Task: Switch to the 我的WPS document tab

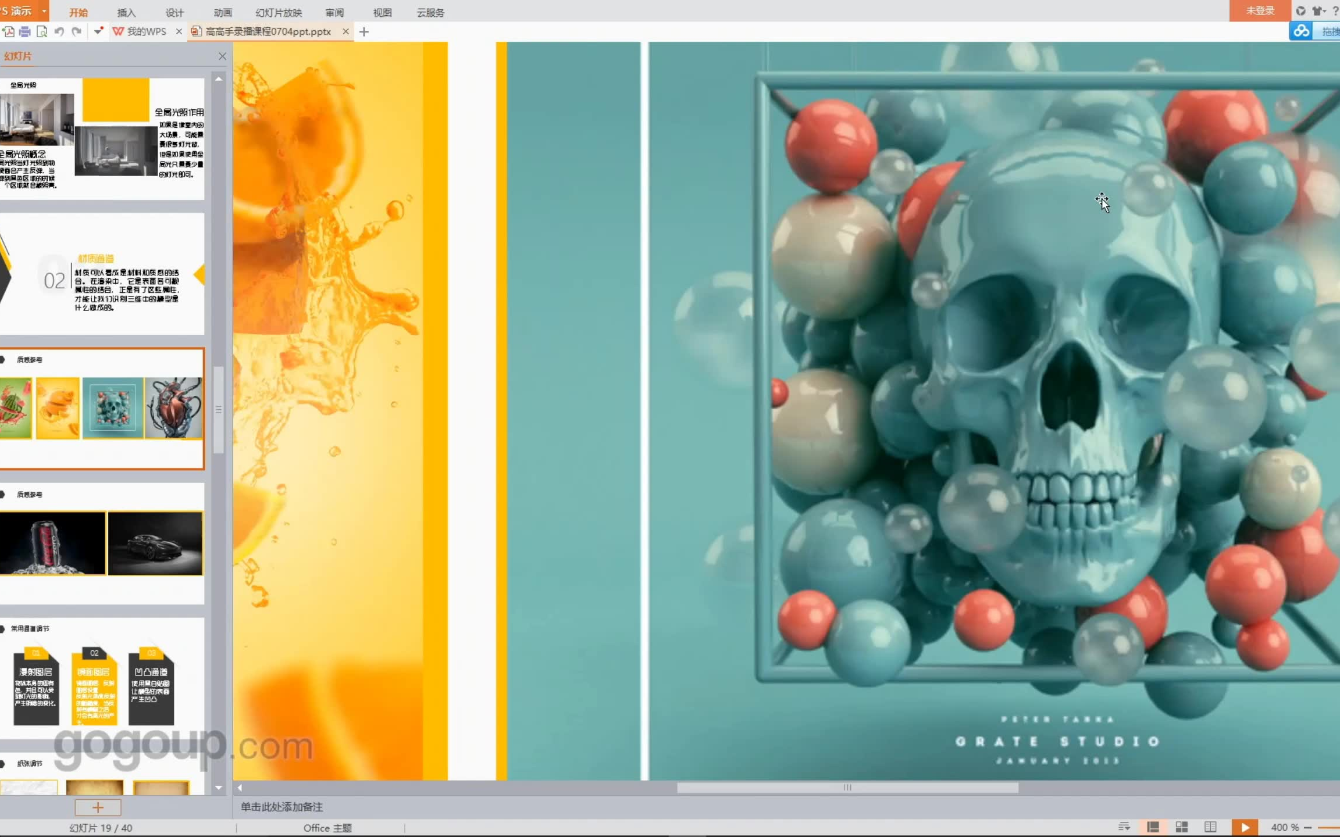Action: [x=140, y=31]
